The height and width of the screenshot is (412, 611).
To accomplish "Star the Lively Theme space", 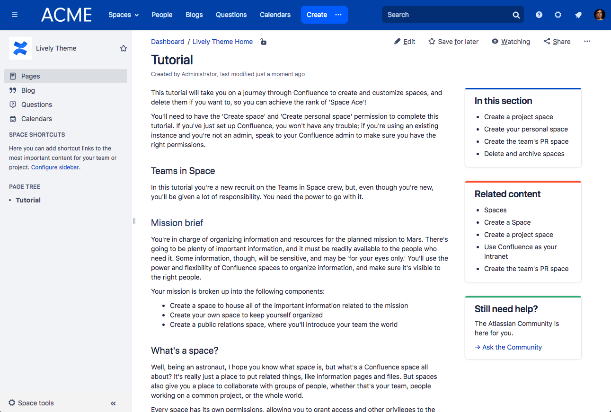I will click(x=124, y=48).
